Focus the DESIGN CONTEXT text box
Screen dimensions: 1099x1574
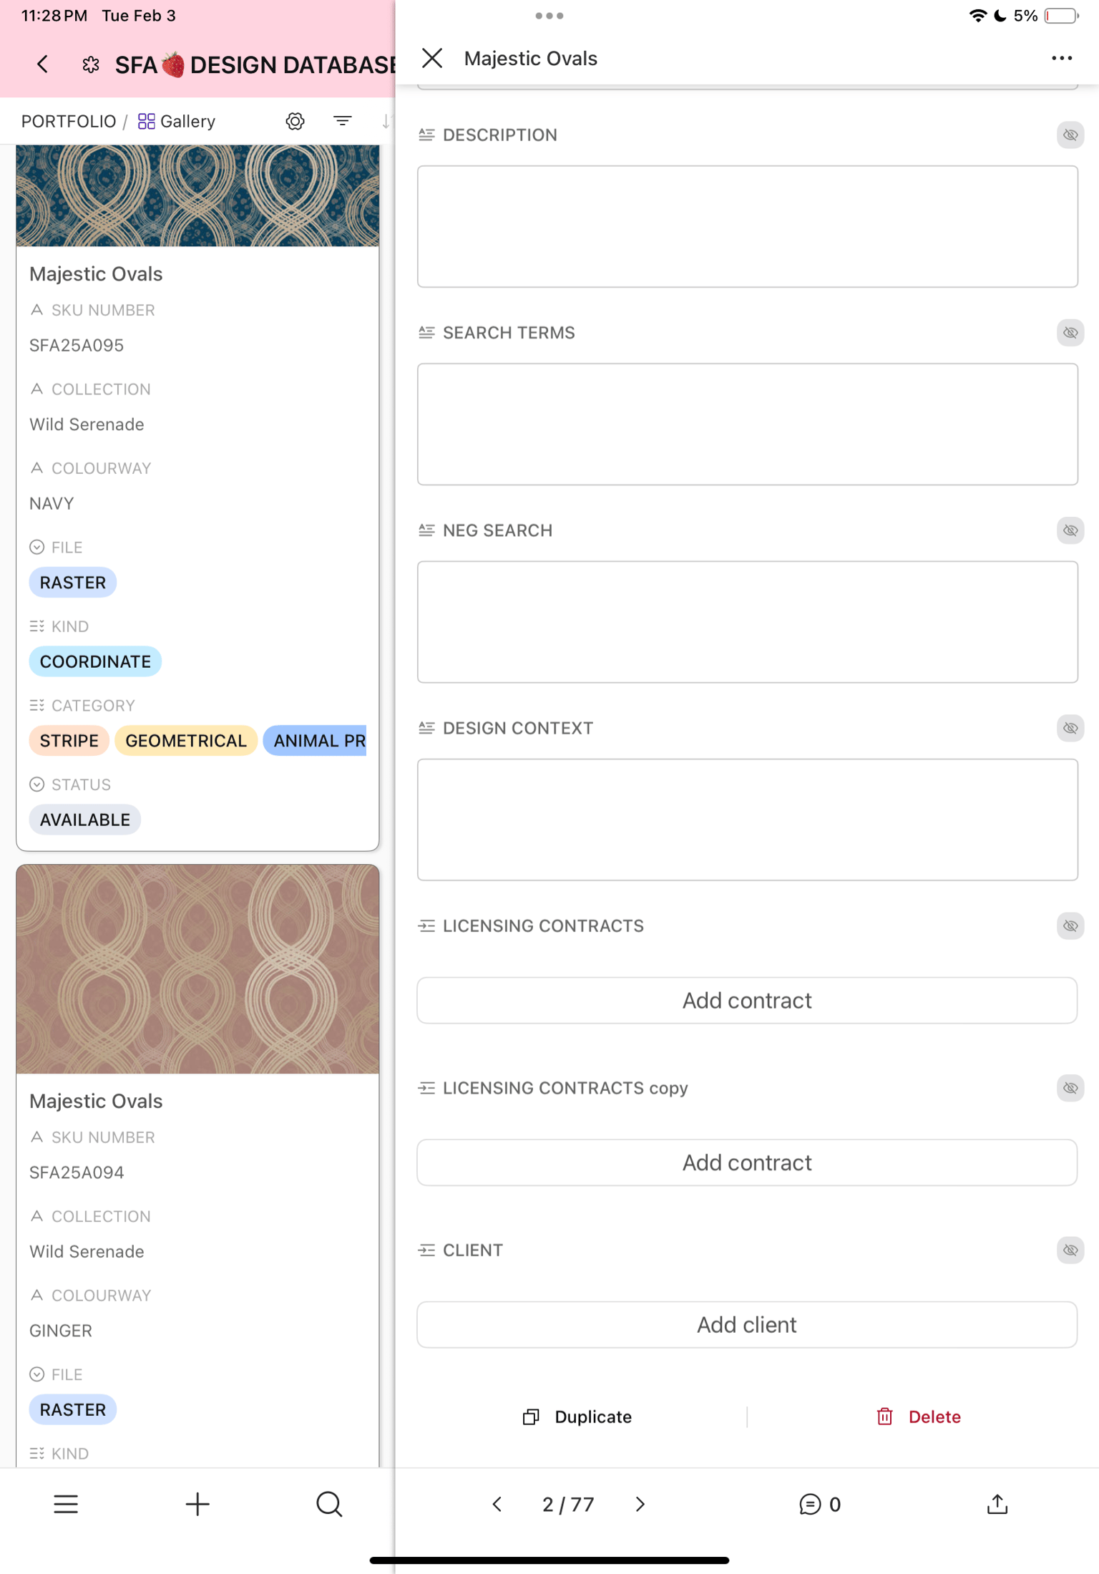pos(747,820)
